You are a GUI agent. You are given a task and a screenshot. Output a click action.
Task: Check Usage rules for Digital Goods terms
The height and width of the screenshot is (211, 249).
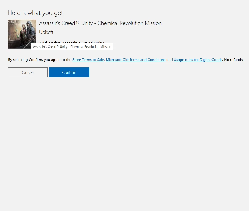(198, 60)
